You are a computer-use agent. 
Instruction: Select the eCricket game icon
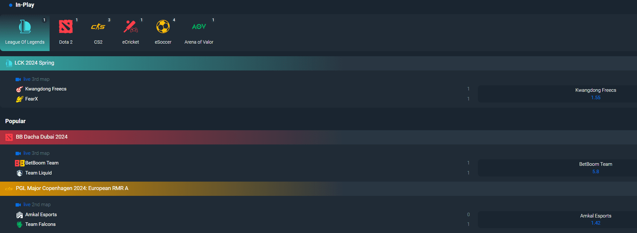(x=131, y=26)
